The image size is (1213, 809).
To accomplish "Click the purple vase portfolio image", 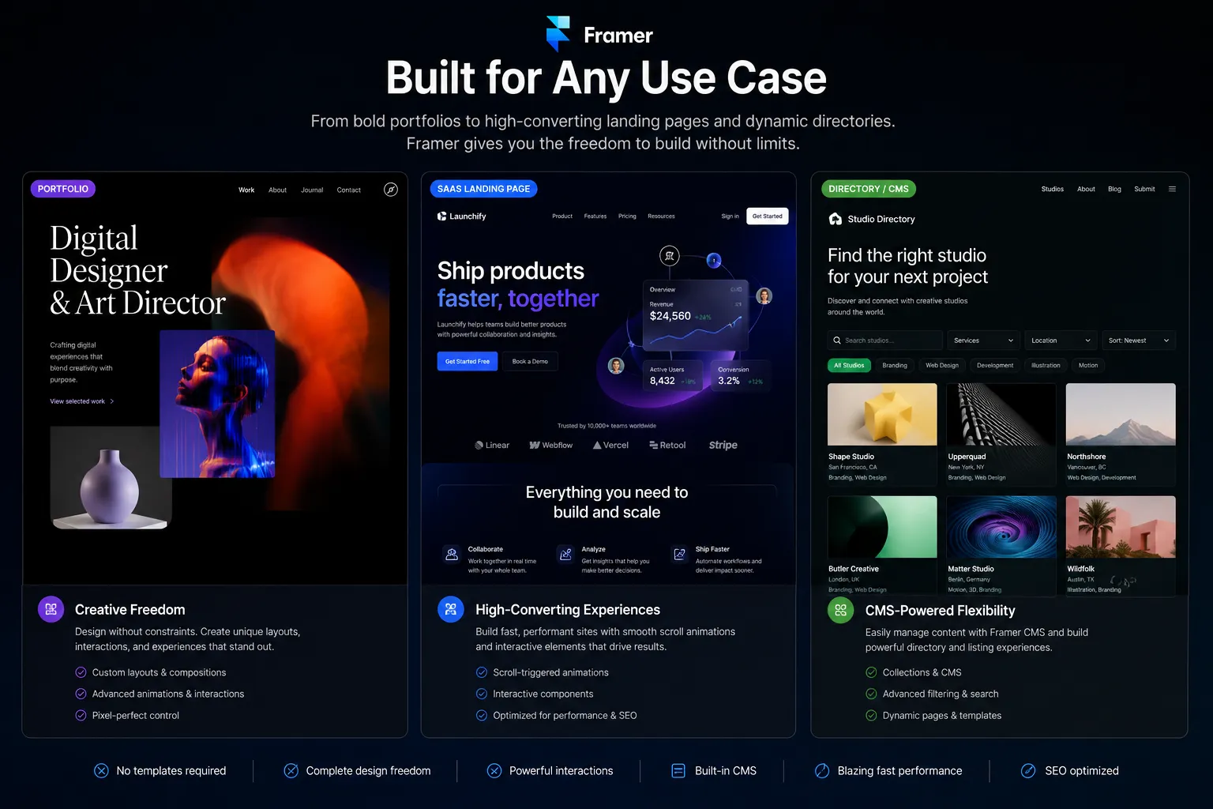I will point(111,479).
